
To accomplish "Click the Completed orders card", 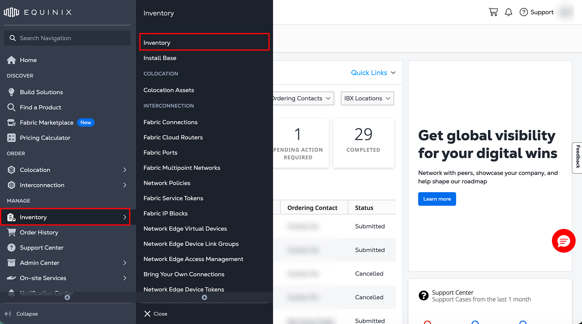I will 364,143.
